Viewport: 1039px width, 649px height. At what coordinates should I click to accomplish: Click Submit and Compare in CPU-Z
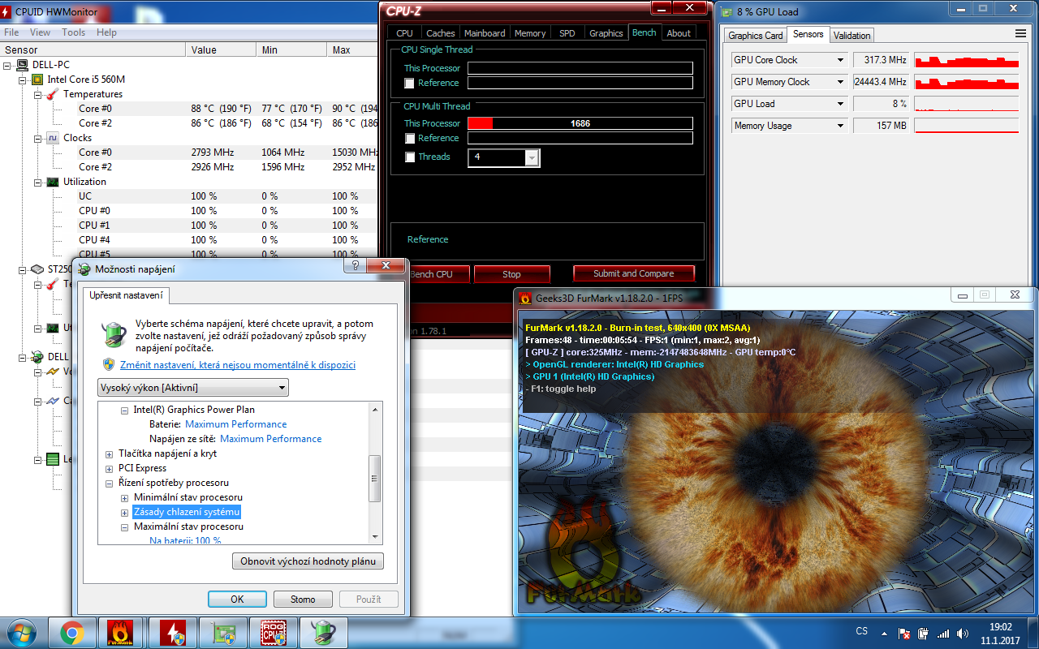[634, 273]
